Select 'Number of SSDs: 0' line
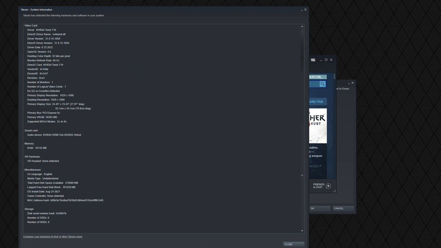441x248 pixels. point(38,218)
